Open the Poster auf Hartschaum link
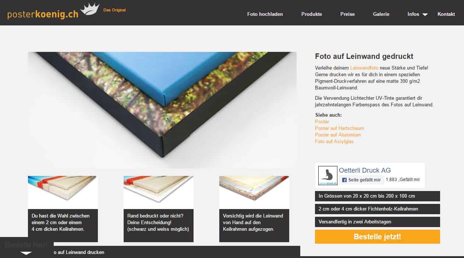Screen dimensions: 464x258 pyautogui.click(x=340, y=128)
